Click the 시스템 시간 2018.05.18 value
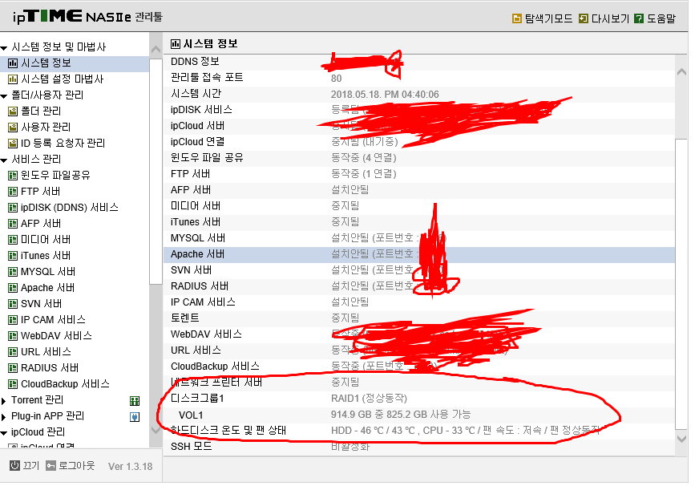The width and height of the screenshot is (699, 486). click(x=385, y=95)
